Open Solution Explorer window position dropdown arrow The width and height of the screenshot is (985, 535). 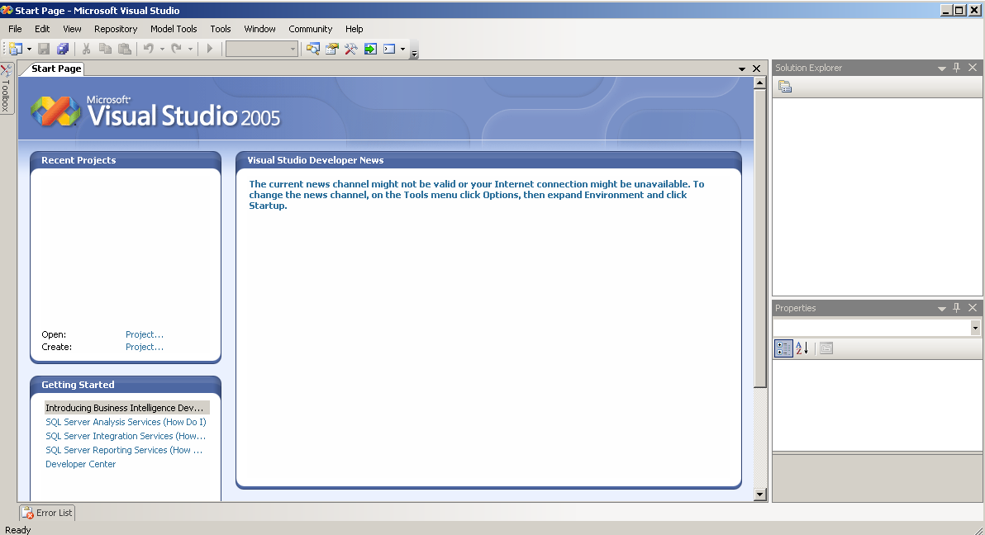coord(942,69)
